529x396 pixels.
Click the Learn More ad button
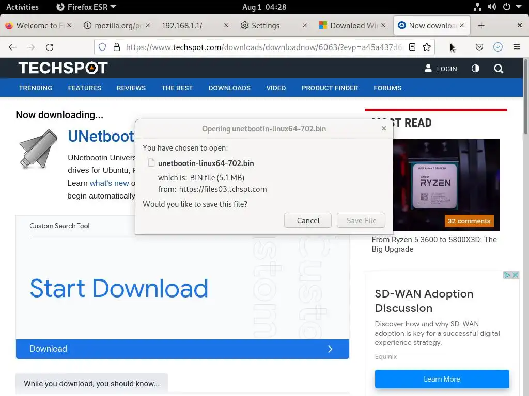pyautogui.click(x=442, y=379)
